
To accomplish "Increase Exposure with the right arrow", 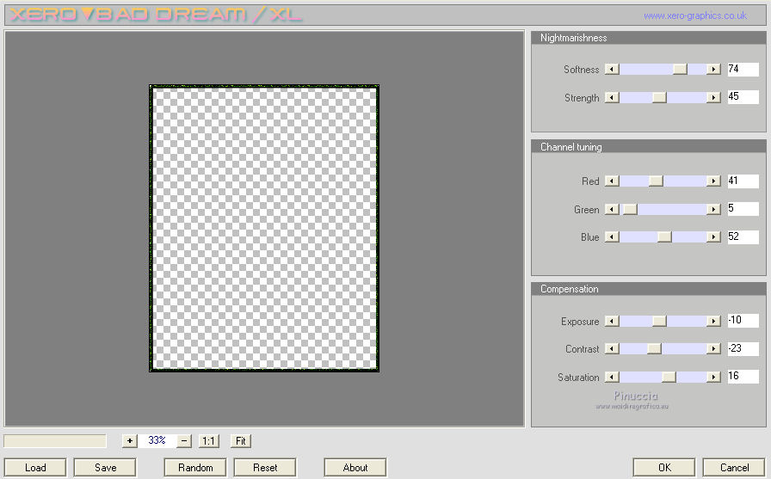I will point(713,321).
